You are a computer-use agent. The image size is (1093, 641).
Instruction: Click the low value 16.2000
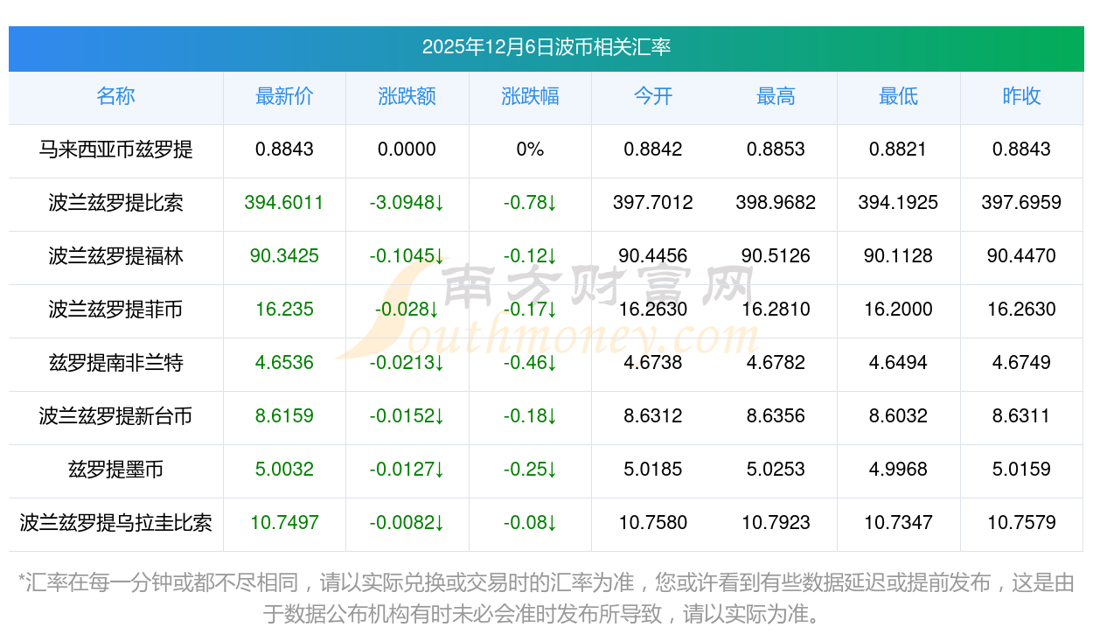coord(898,310)
